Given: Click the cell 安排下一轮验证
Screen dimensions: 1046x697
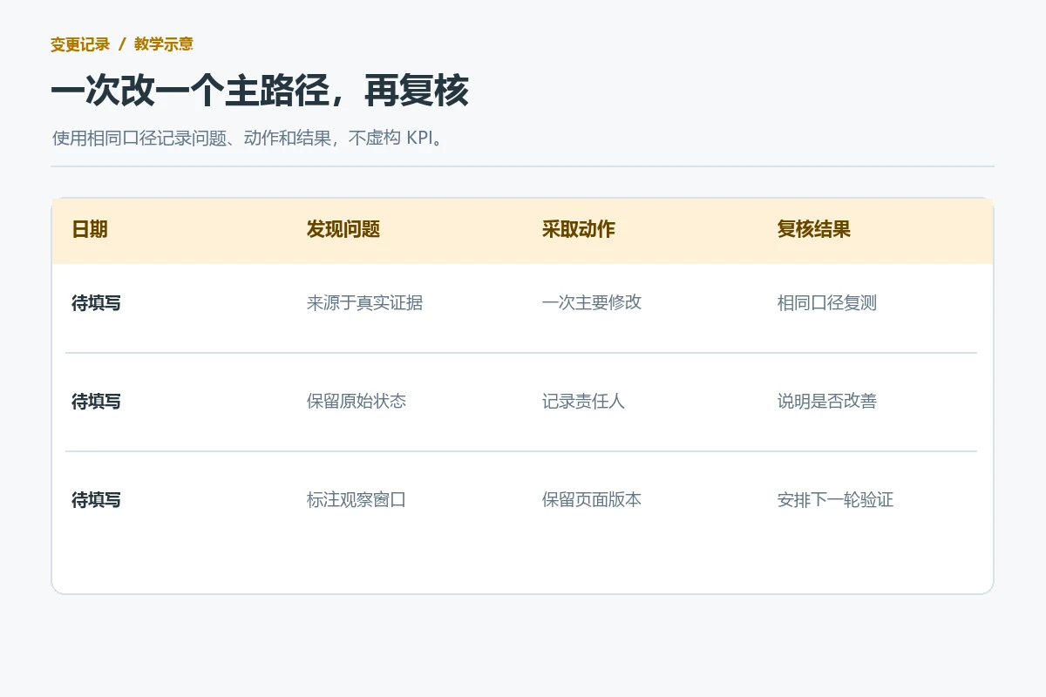Looking at the screenshot, I should click(836, 500).
